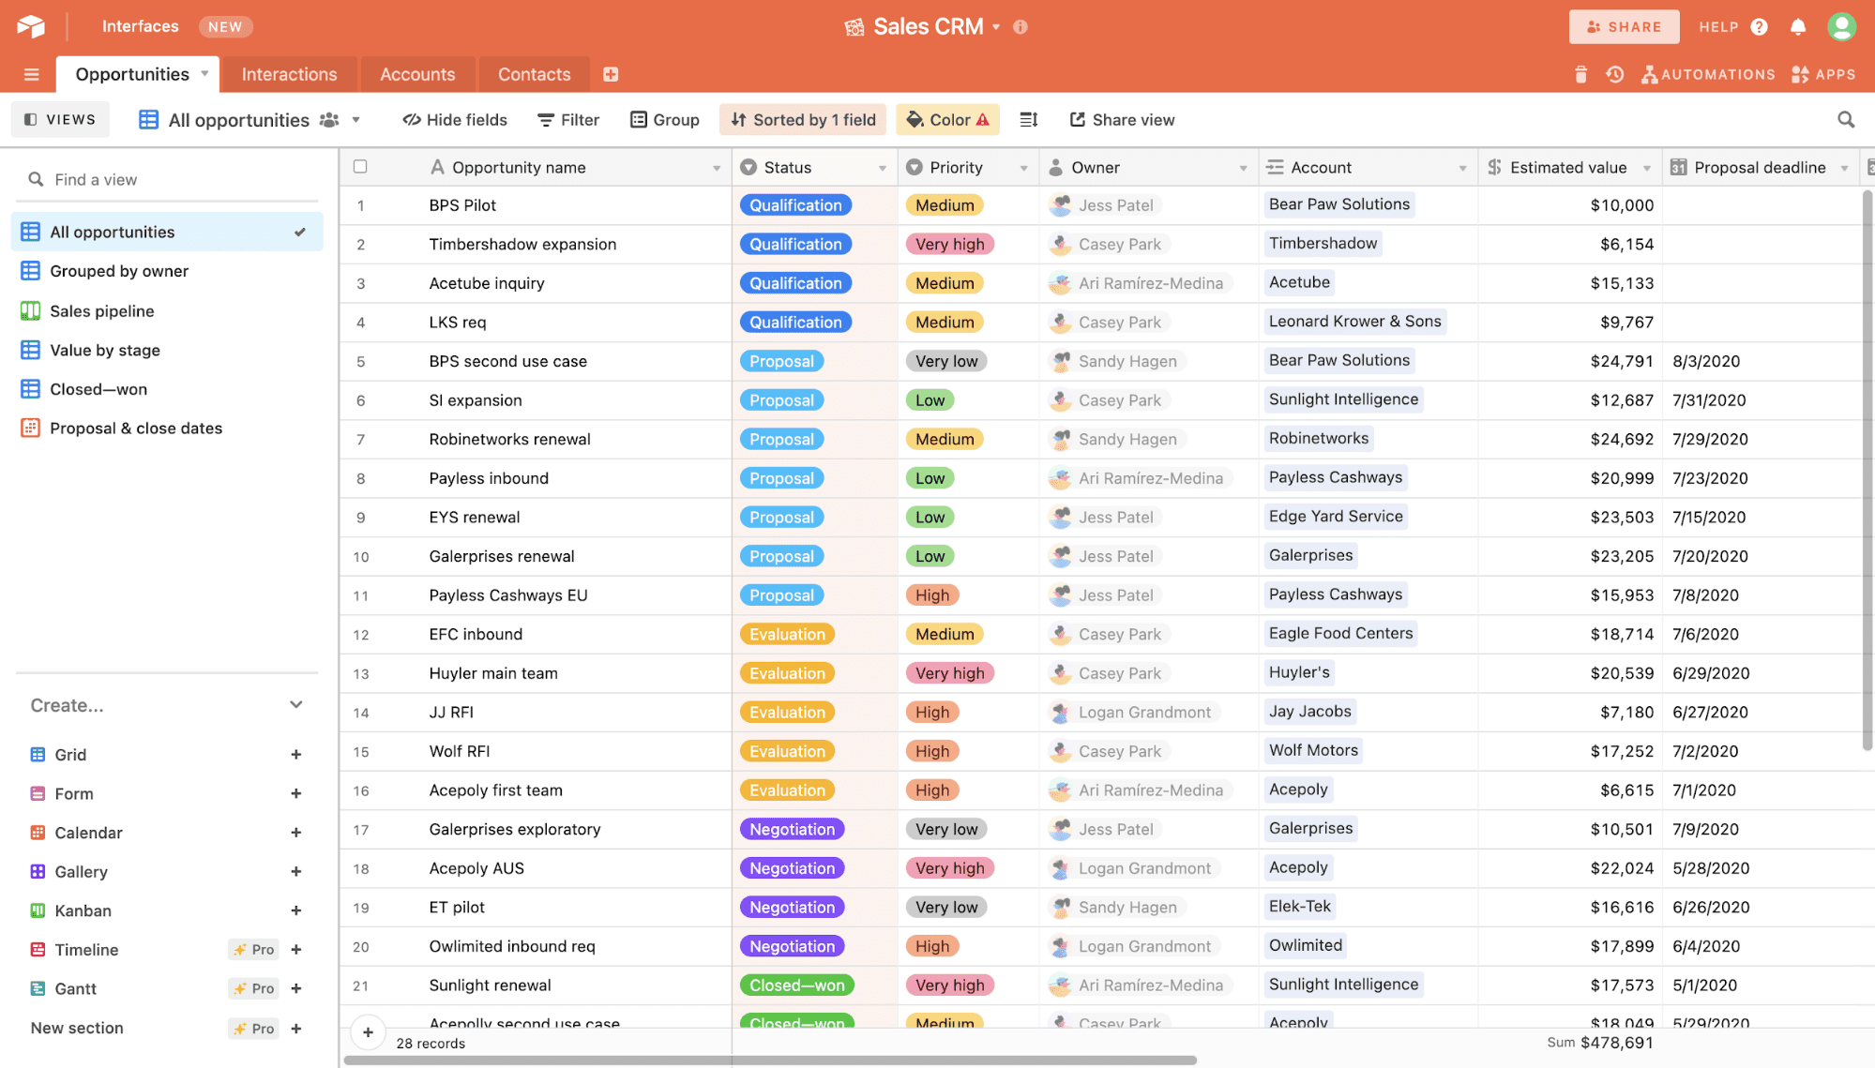Switch to the Interactions tab
The image size is (1875, 1068).
(289, 74)
